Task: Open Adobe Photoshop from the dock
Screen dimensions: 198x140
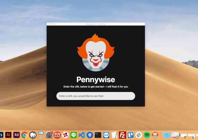Action: point(1,135)
